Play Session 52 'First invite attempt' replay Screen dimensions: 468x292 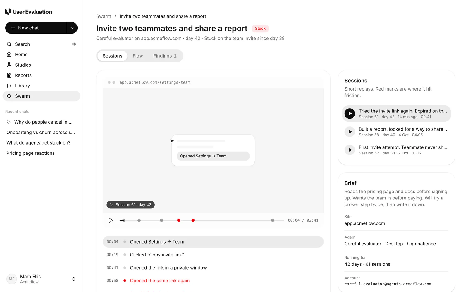350,150
